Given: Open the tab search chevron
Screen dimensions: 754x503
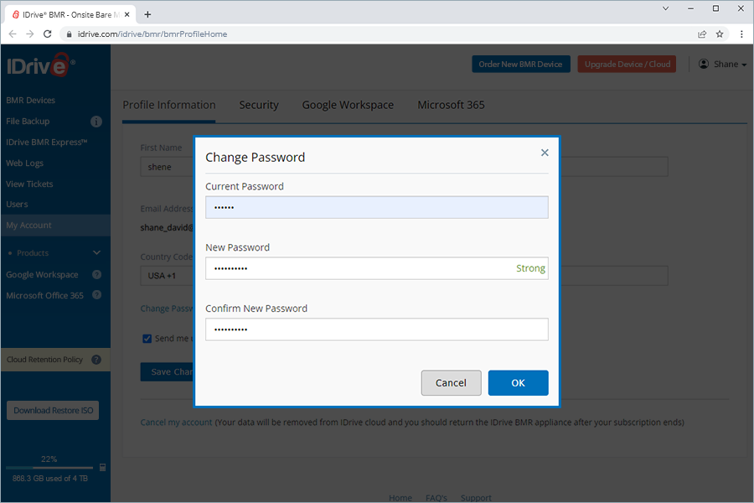Looking at the screenshot, I should point(665,8).
